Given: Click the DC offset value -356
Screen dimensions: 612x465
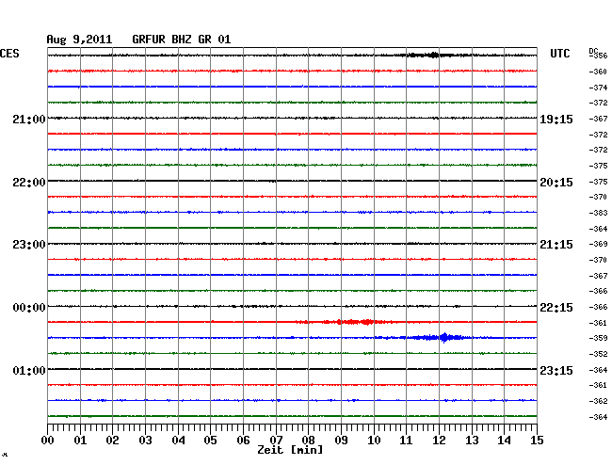Looking at the screenshot, I should point(599,56).
